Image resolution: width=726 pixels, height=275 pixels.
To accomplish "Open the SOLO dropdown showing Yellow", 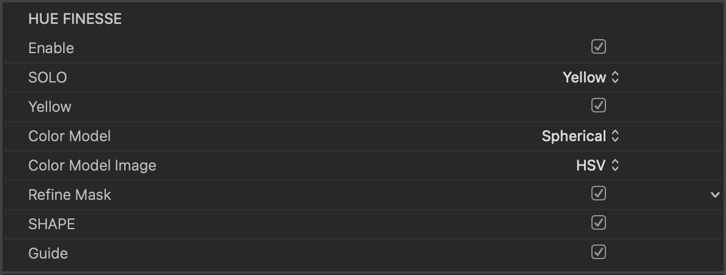I will [585, 78].
